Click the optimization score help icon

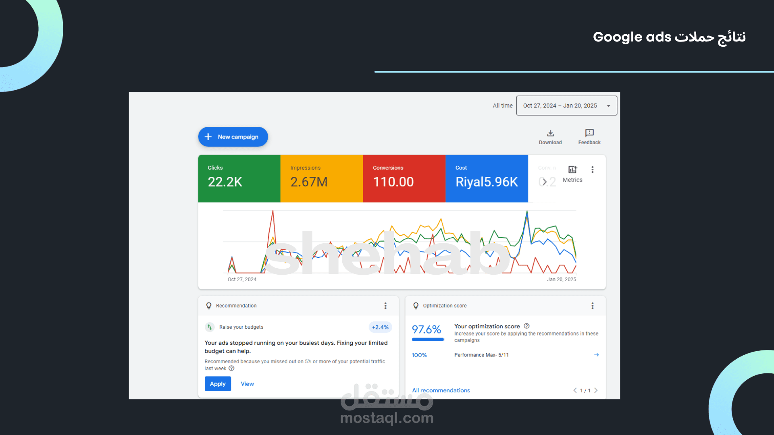(526, 326)
